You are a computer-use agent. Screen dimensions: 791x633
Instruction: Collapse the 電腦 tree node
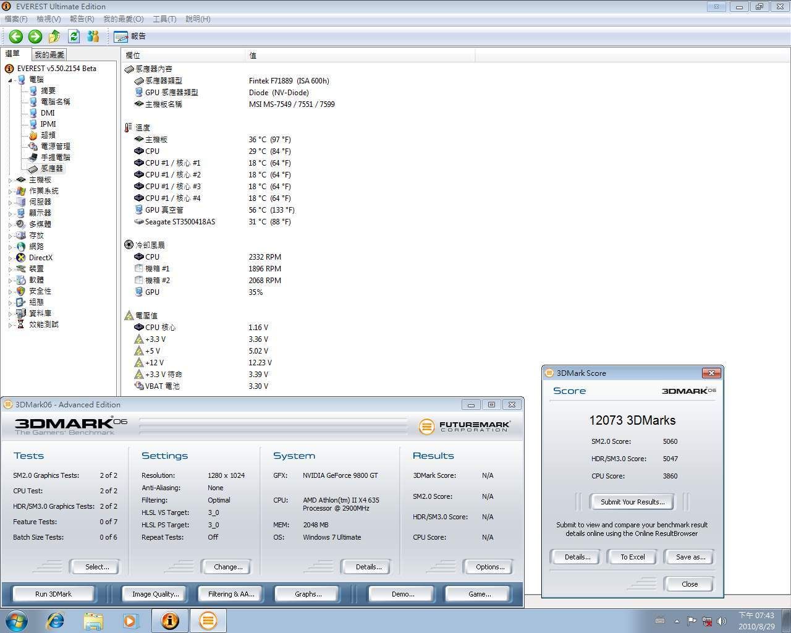click(x=11, y=80)
